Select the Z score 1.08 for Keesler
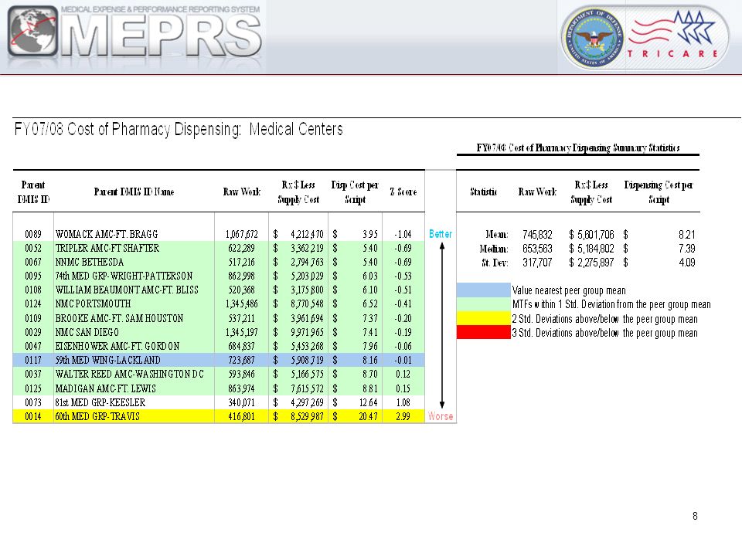The image size is (742, 556). coord(403,402)
